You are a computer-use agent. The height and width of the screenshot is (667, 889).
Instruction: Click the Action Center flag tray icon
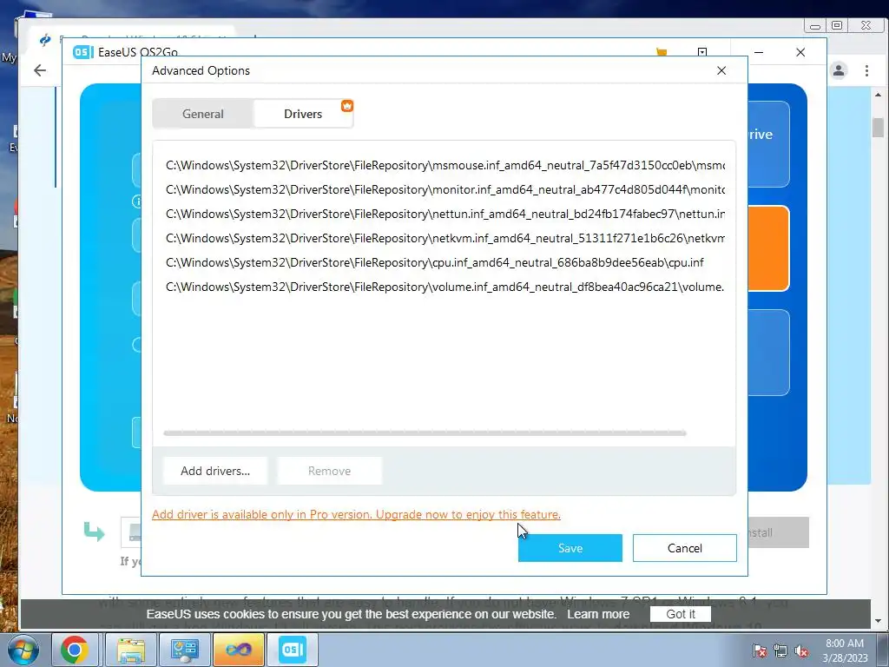pos(759,650)
